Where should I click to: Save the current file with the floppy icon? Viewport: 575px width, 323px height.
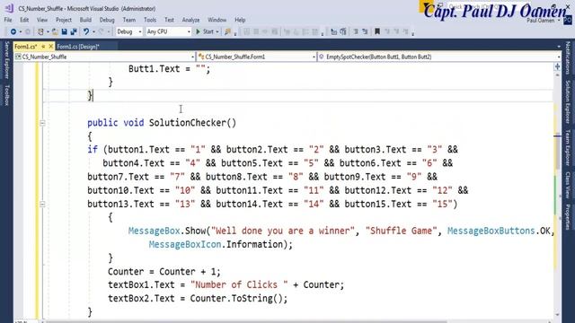(x=64, y=32)
